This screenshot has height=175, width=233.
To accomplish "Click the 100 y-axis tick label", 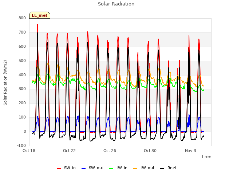I will tap(22, 117).
